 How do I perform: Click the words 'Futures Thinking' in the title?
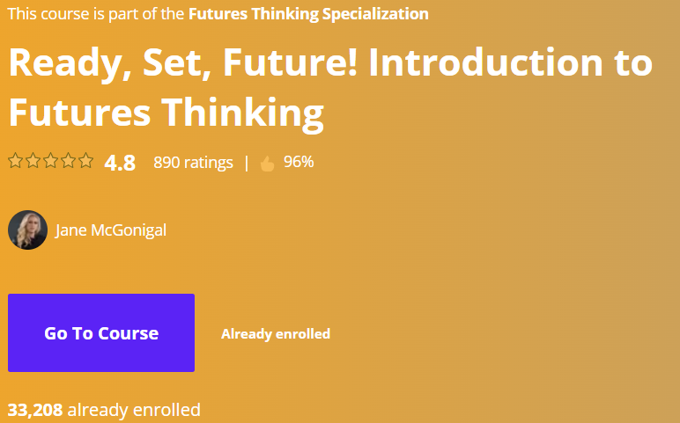(166, 113)
